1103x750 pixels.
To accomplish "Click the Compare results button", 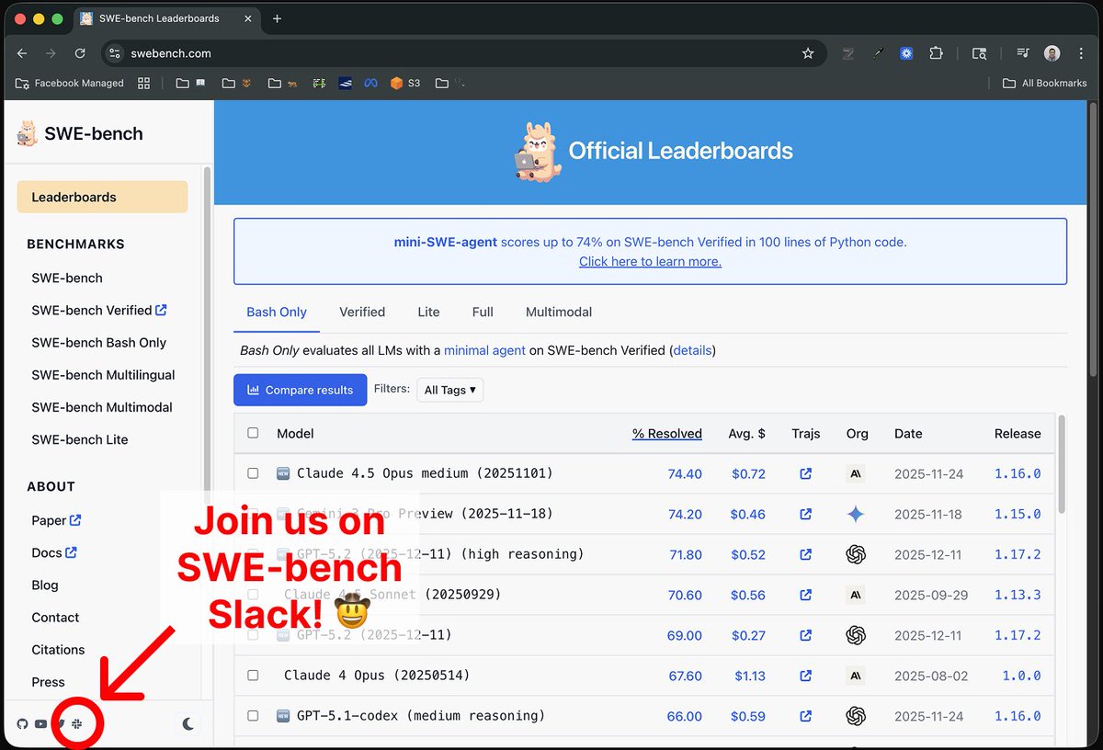I will click(x=300, y=390).
